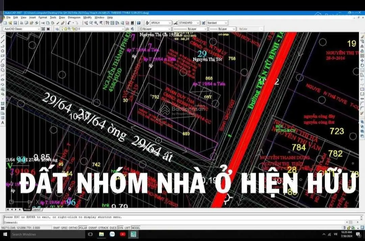
Task: Open the Help menu
Action: pyautogui.click(x=110, y=18)
